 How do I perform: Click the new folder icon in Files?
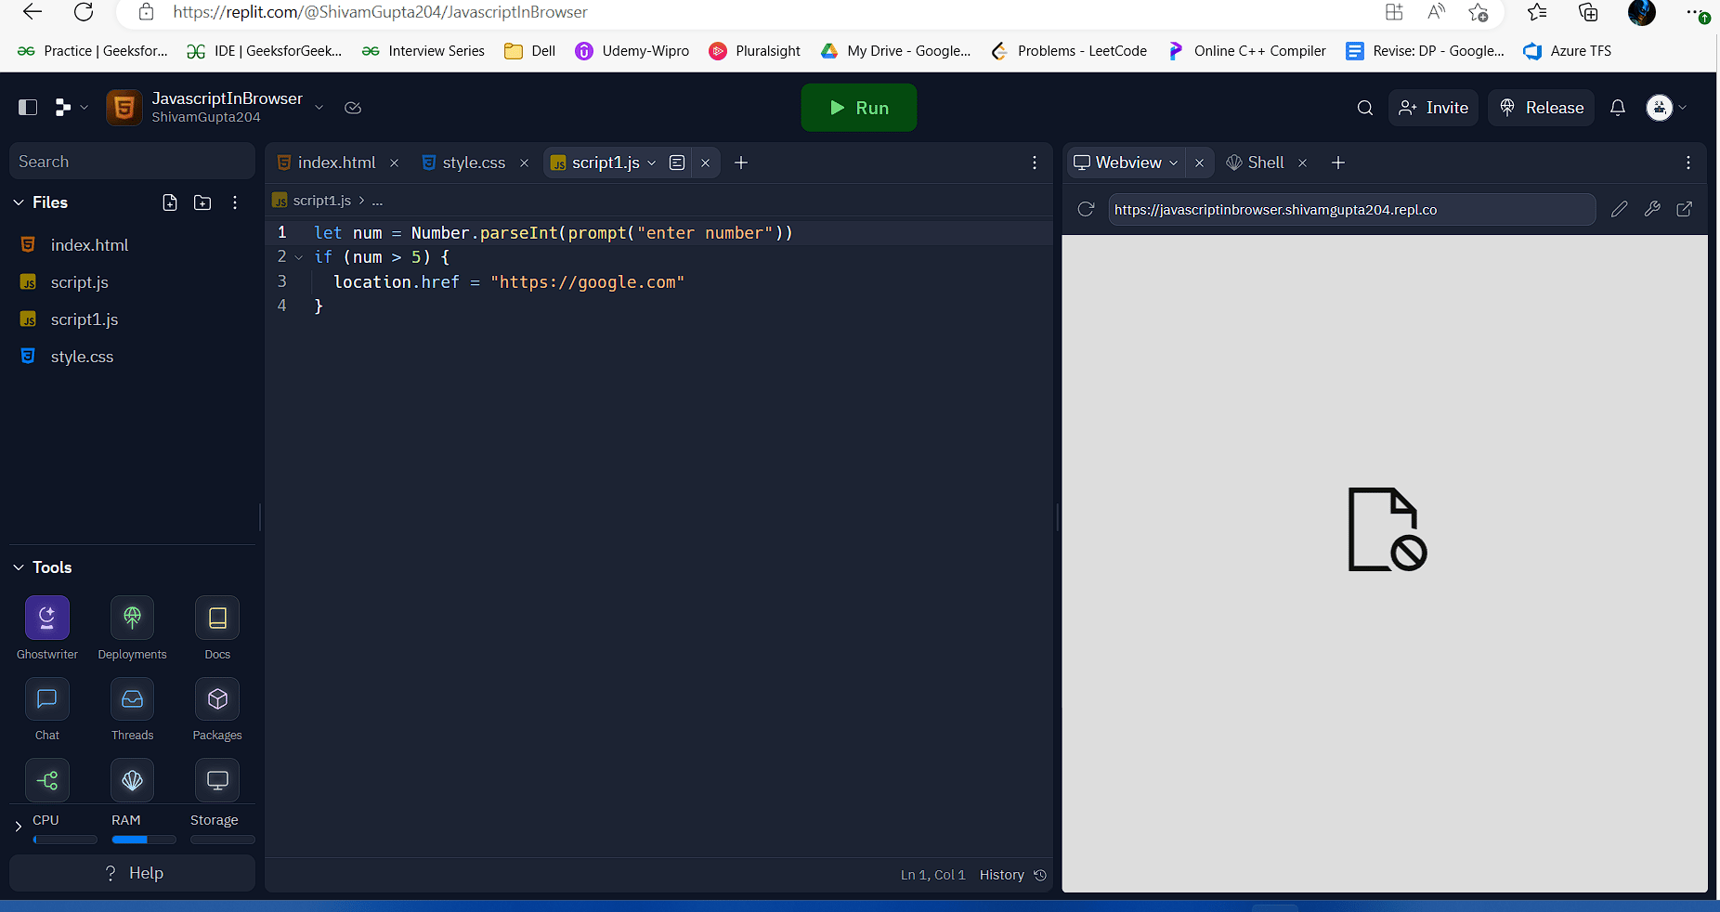point(202,202)
